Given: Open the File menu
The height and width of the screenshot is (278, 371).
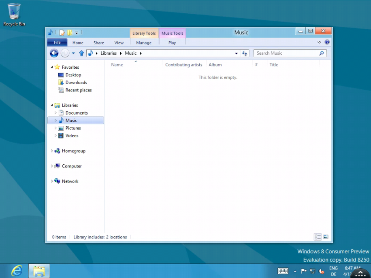Looking at the screenshot, I should pos(57,42).
